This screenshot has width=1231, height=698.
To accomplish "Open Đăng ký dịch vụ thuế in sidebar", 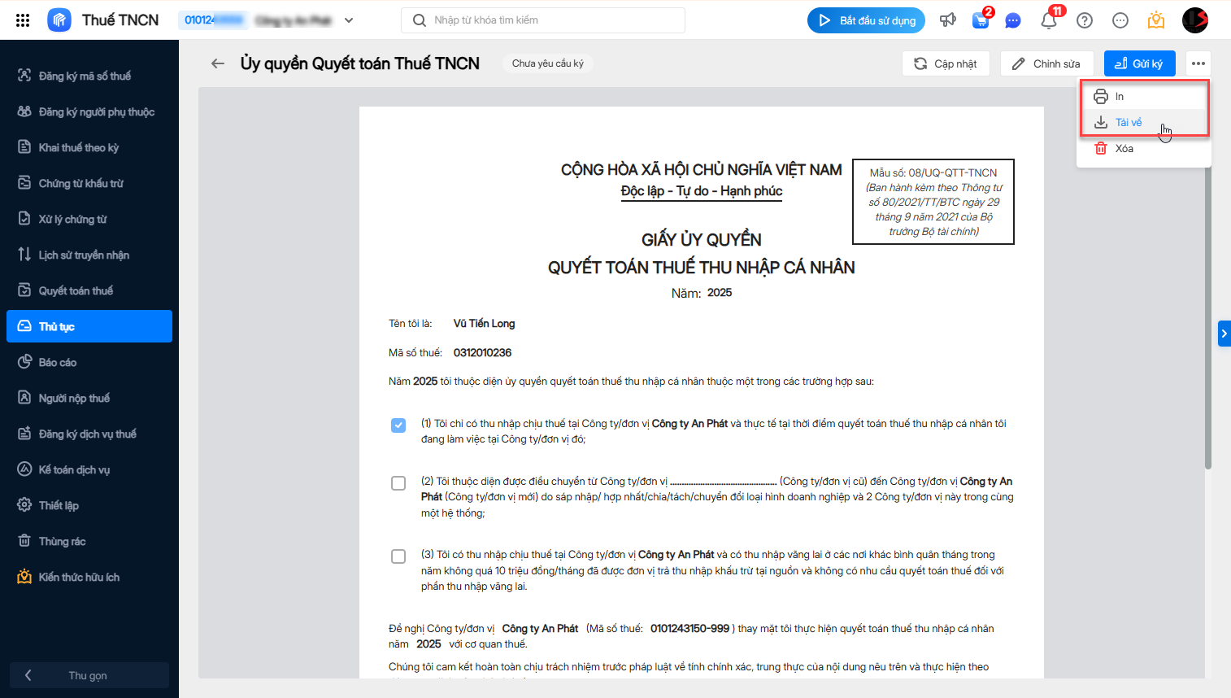I will 89,434.
